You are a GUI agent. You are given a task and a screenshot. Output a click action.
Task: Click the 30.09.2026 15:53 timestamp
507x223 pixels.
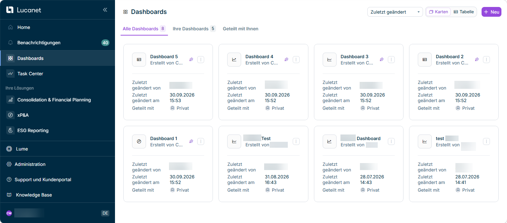(x=182, y=98)
